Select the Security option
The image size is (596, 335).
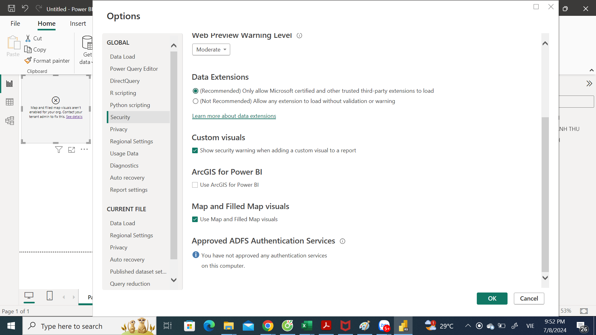click(138, 117)
